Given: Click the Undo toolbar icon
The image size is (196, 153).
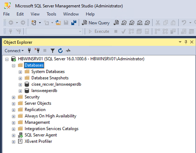Looking at the screenshot, I should point(184,23).
